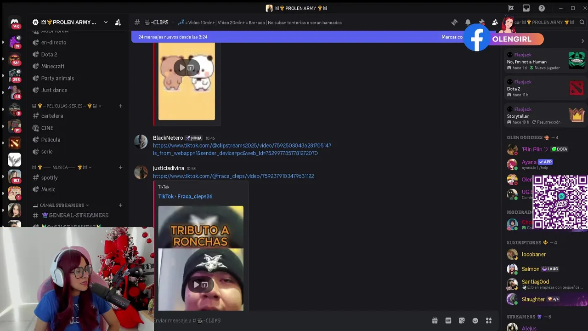Select Streamers server icon with 5 badge
The width and height of the screenshot is (588, 331).
[x=15, y=109]
